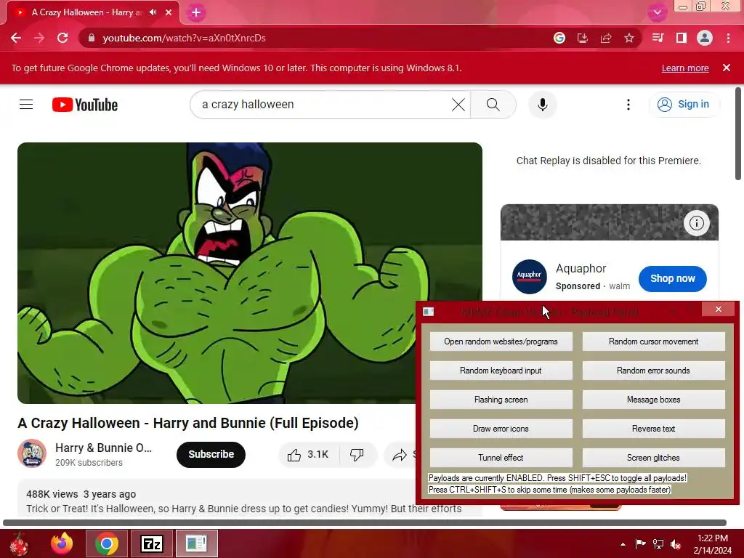
Task: Open the tab search dropdown arrow
Action: 657,12
